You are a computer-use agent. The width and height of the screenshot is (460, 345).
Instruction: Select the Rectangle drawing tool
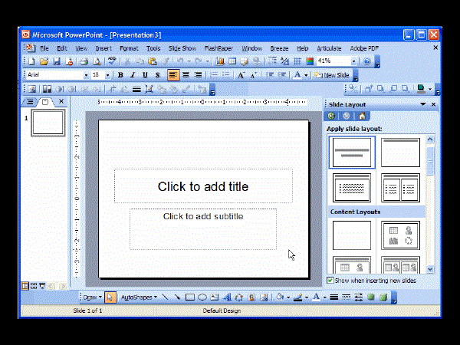coord(190,297)
